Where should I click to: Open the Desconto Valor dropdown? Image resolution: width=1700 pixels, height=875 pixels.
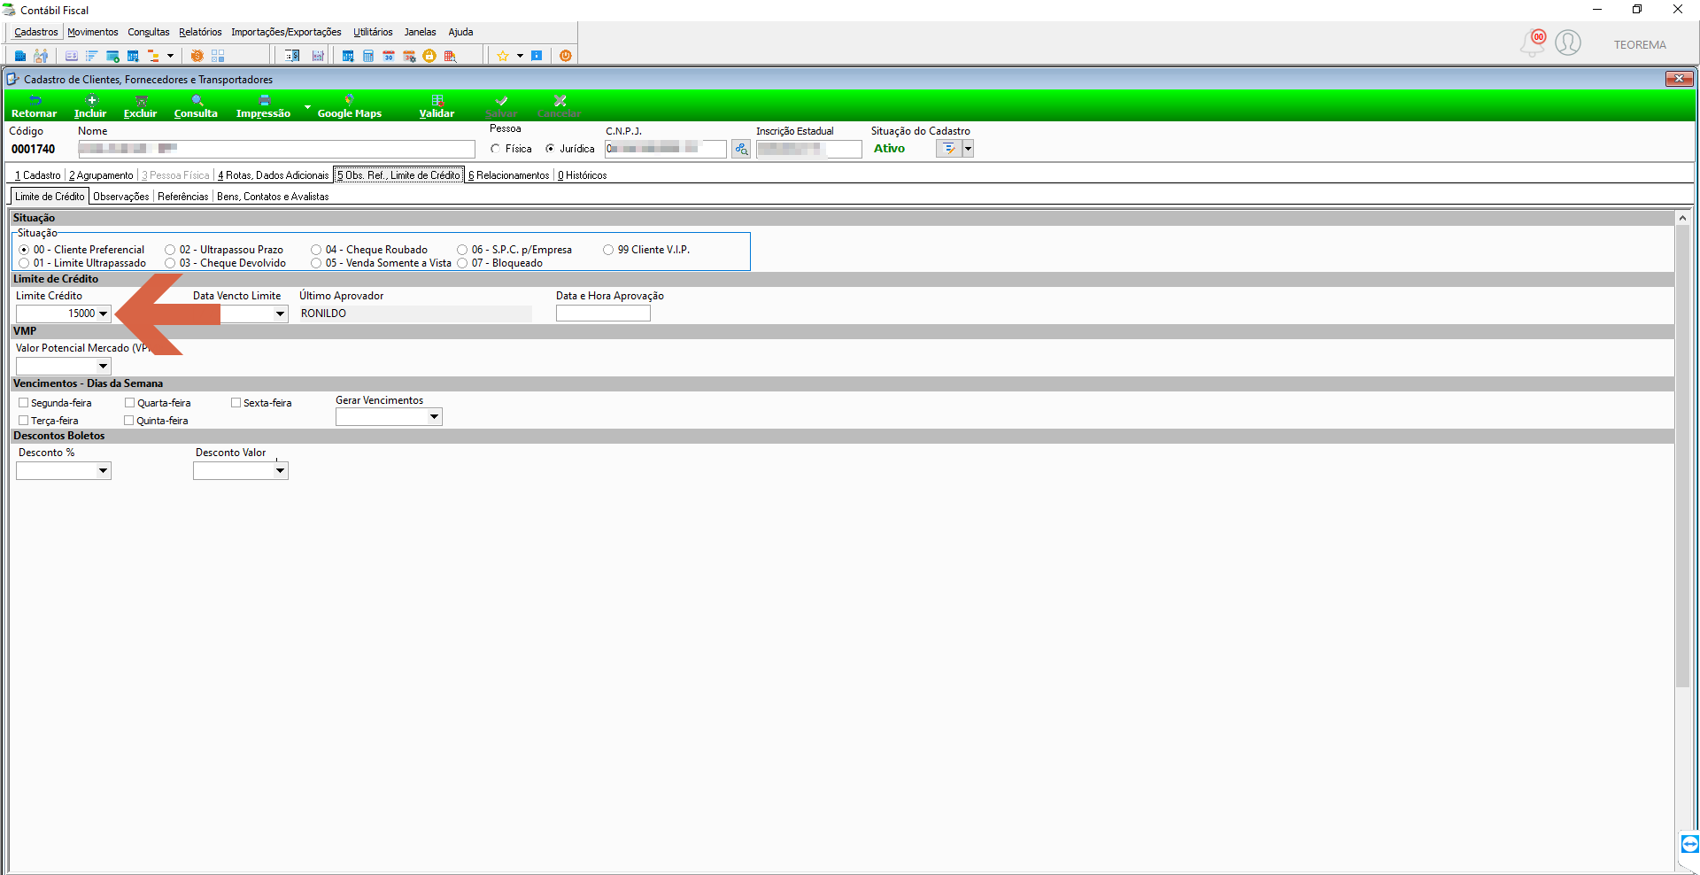click(x=281, y=471)
